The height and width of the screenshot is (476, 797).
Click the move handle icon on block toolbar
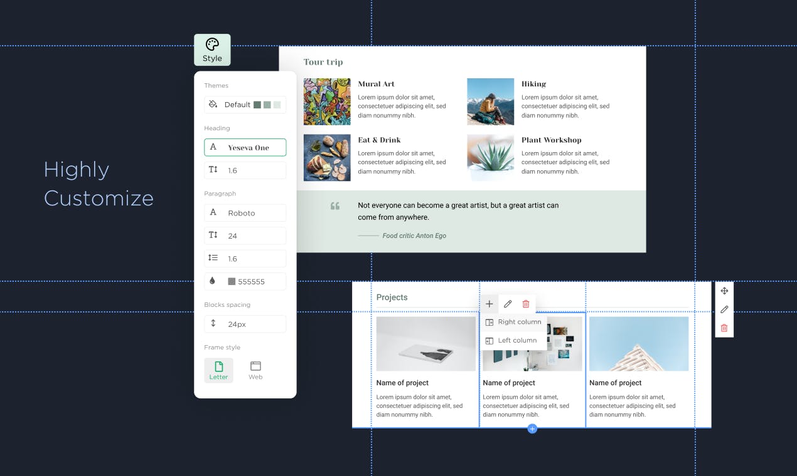coord(724,291)
